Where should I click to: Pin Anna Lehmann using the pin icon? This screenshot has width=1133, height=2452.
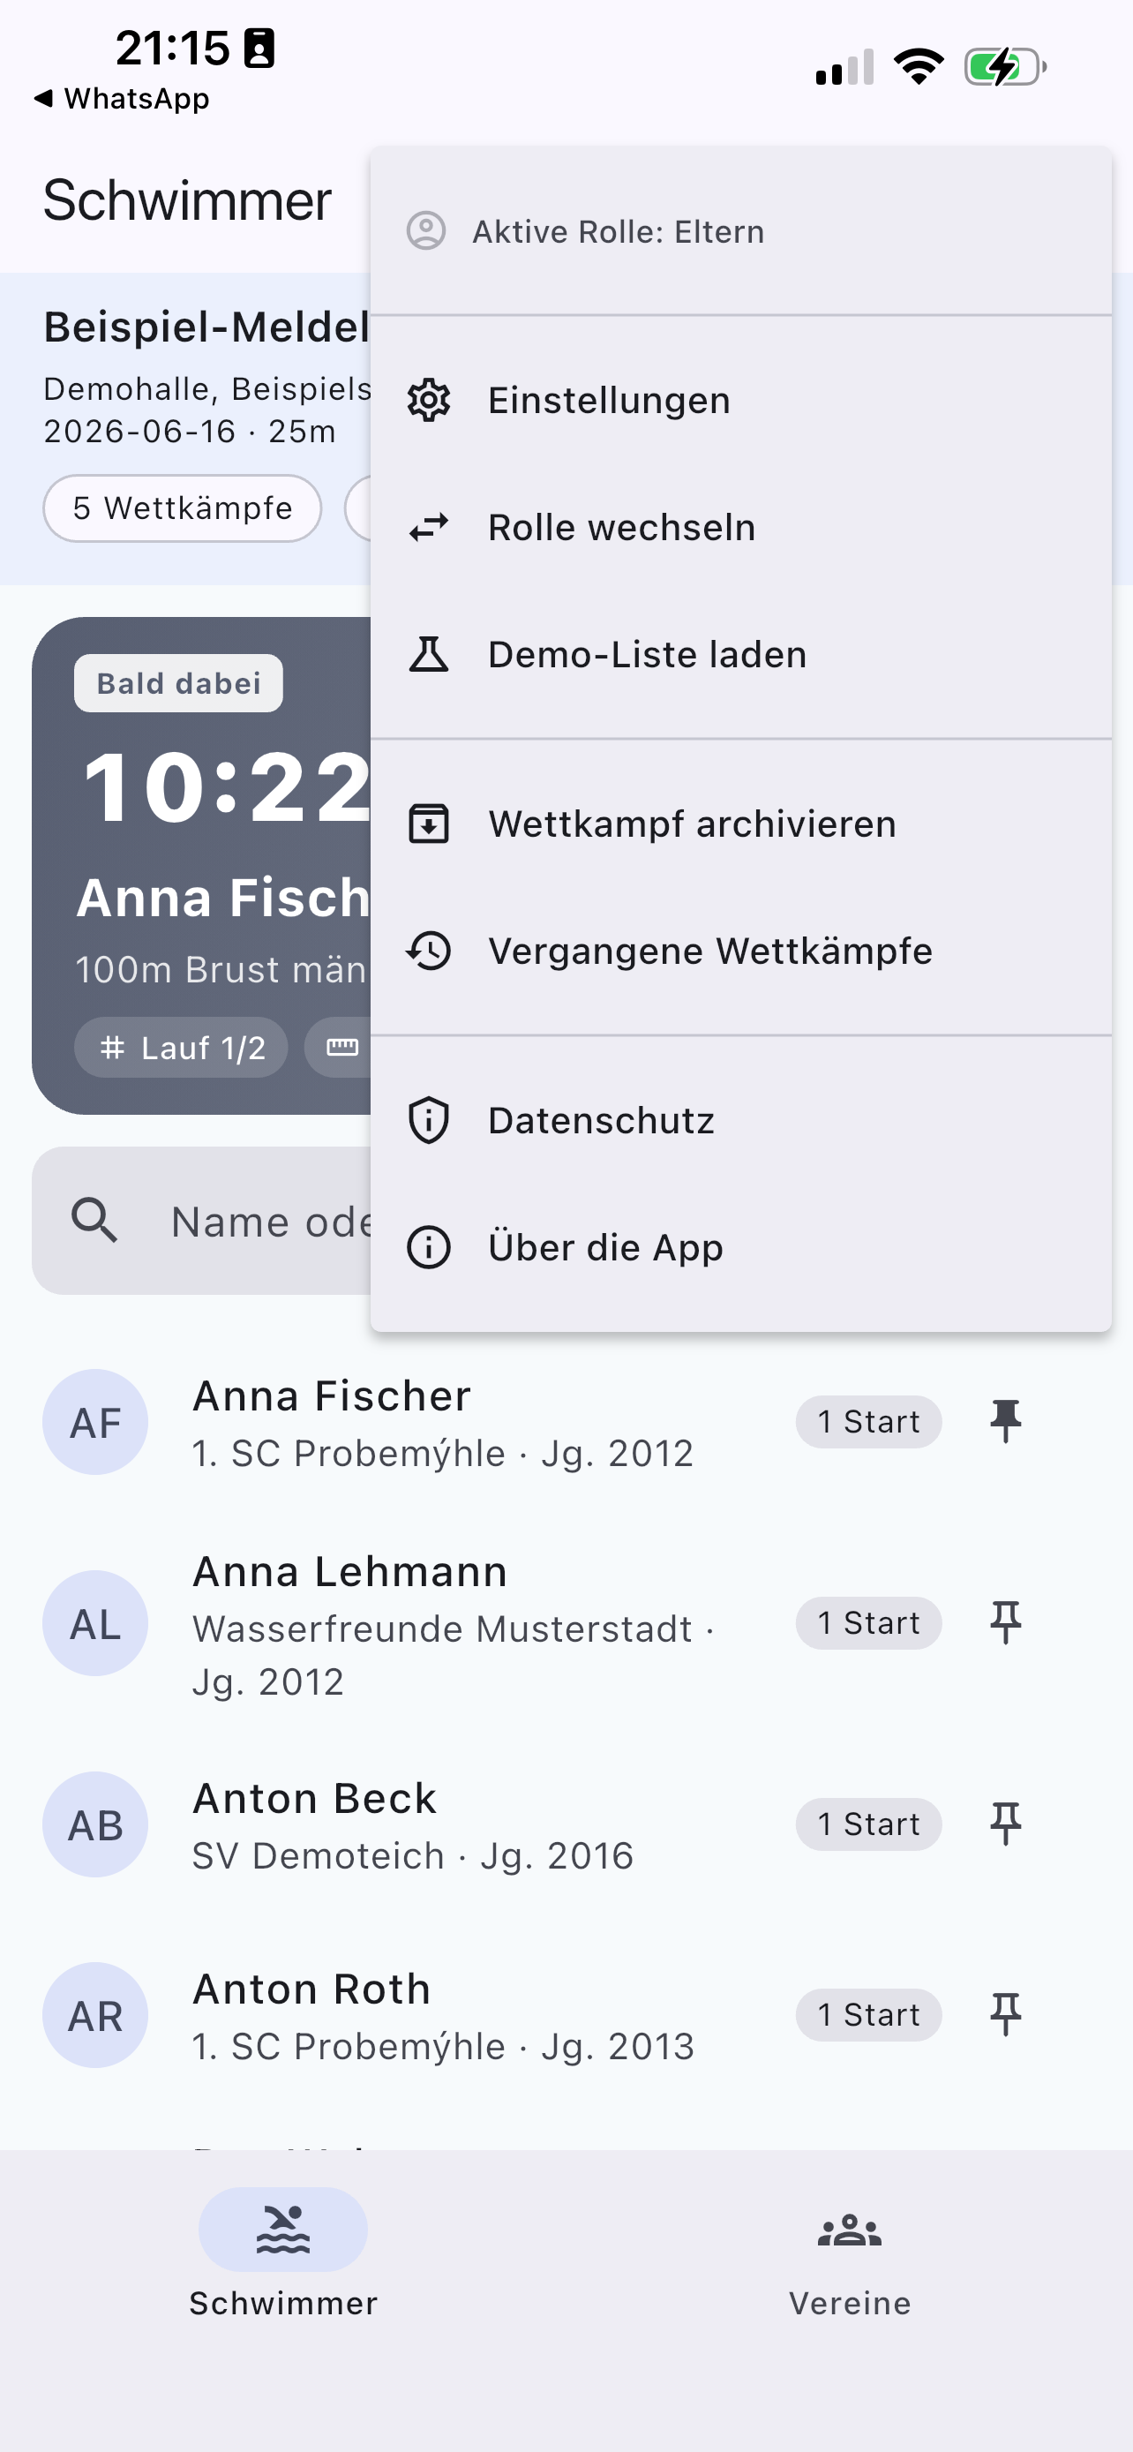[x=1006, y=1622]
